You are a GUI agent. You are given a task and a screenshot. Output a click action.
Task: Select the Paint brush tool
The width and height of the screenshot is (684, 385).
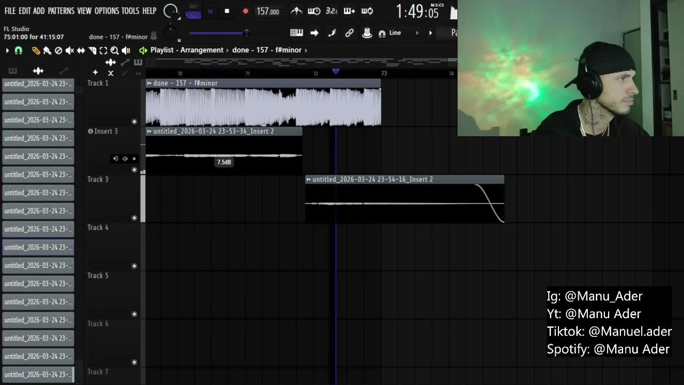(47, 50)
